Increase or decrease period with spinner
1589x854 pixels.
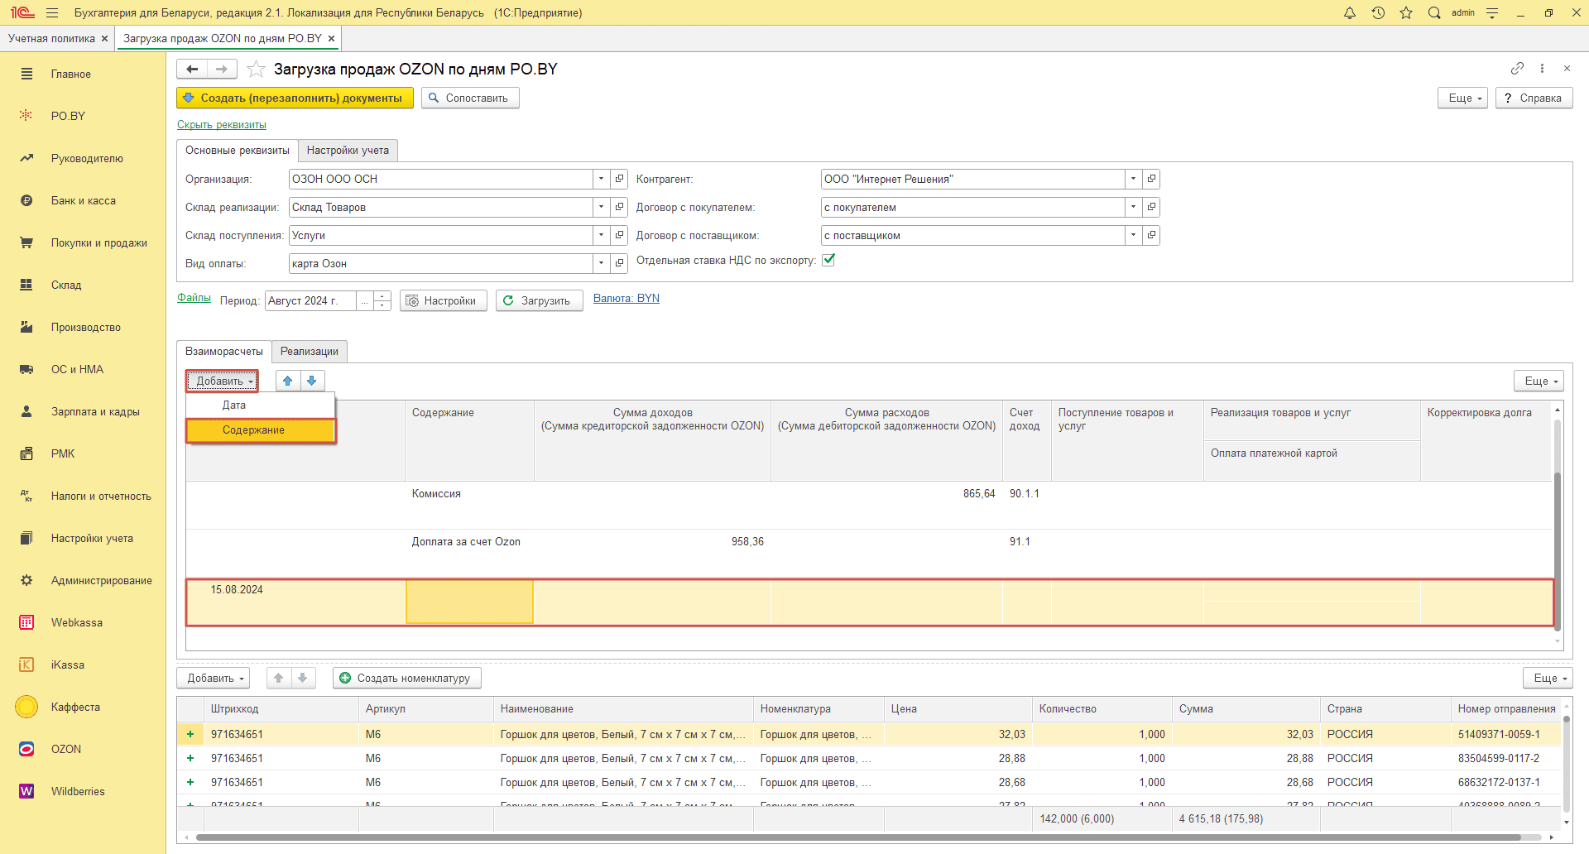tap(382, 300)
